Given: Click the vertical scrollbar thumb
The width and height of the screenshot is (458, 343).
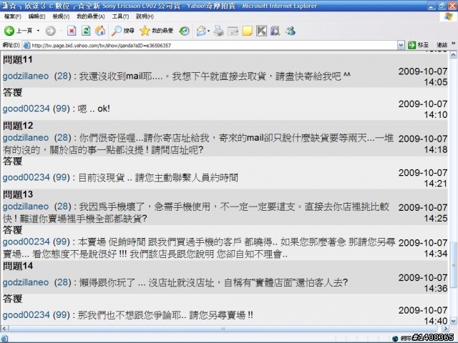Looking at the screenshot, I should 453,265.
